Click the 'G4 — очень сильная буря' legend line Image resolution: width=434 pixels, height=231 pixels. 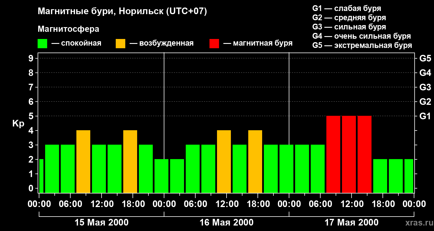(361, 36)
